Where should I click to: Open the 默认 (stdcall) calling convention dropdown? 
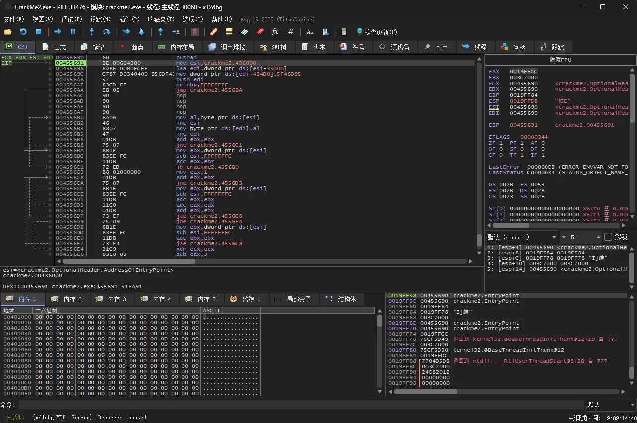coord(522,237)
